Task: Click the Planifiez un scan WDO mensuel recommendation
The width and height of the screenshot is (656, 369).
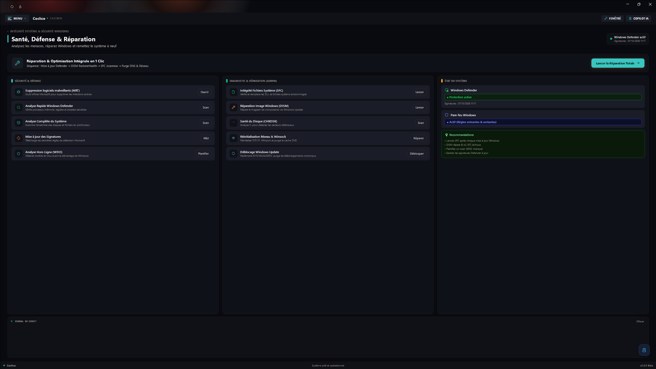Action: pyautogui.click(x=464, y=149)
